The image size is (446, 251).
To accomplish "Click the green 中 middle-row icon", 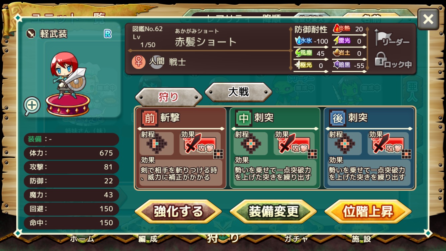I will pos(243,118).
